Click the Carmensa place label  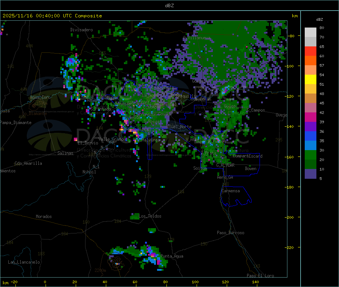[231, 191]
